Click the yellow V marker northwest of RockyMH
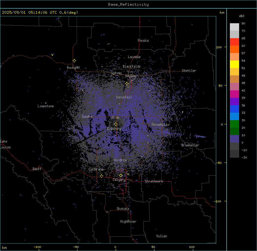 pos(52,55)
